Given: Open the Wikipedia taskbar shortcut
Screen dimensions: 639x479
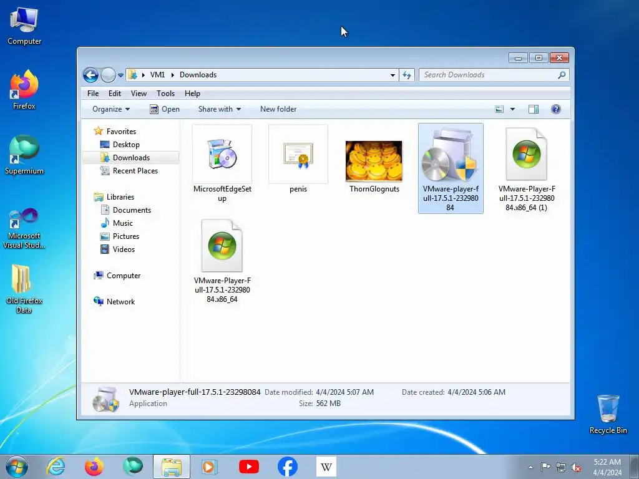Looking at the screenshot, I should tap(326, 467).
